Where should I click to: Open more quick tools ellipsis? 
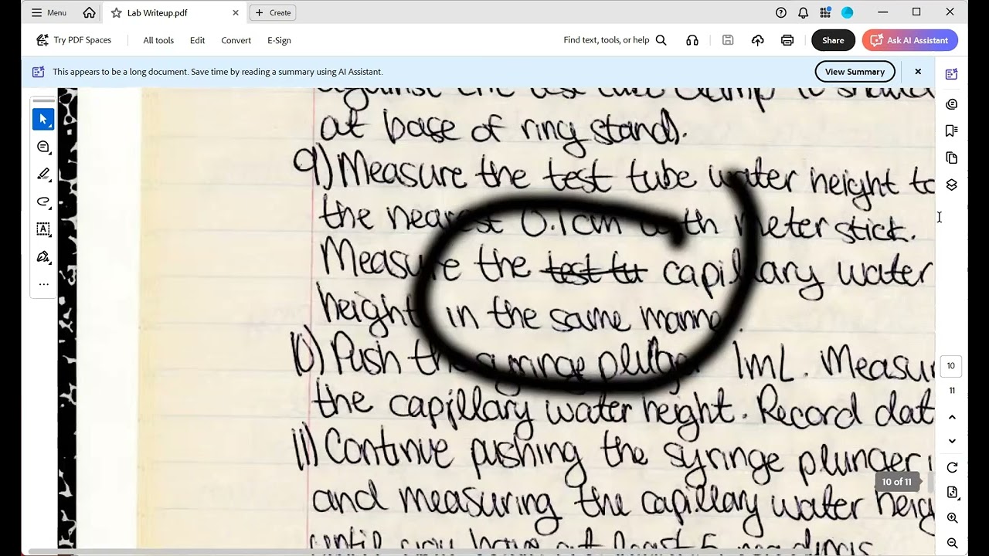point(43,284)
